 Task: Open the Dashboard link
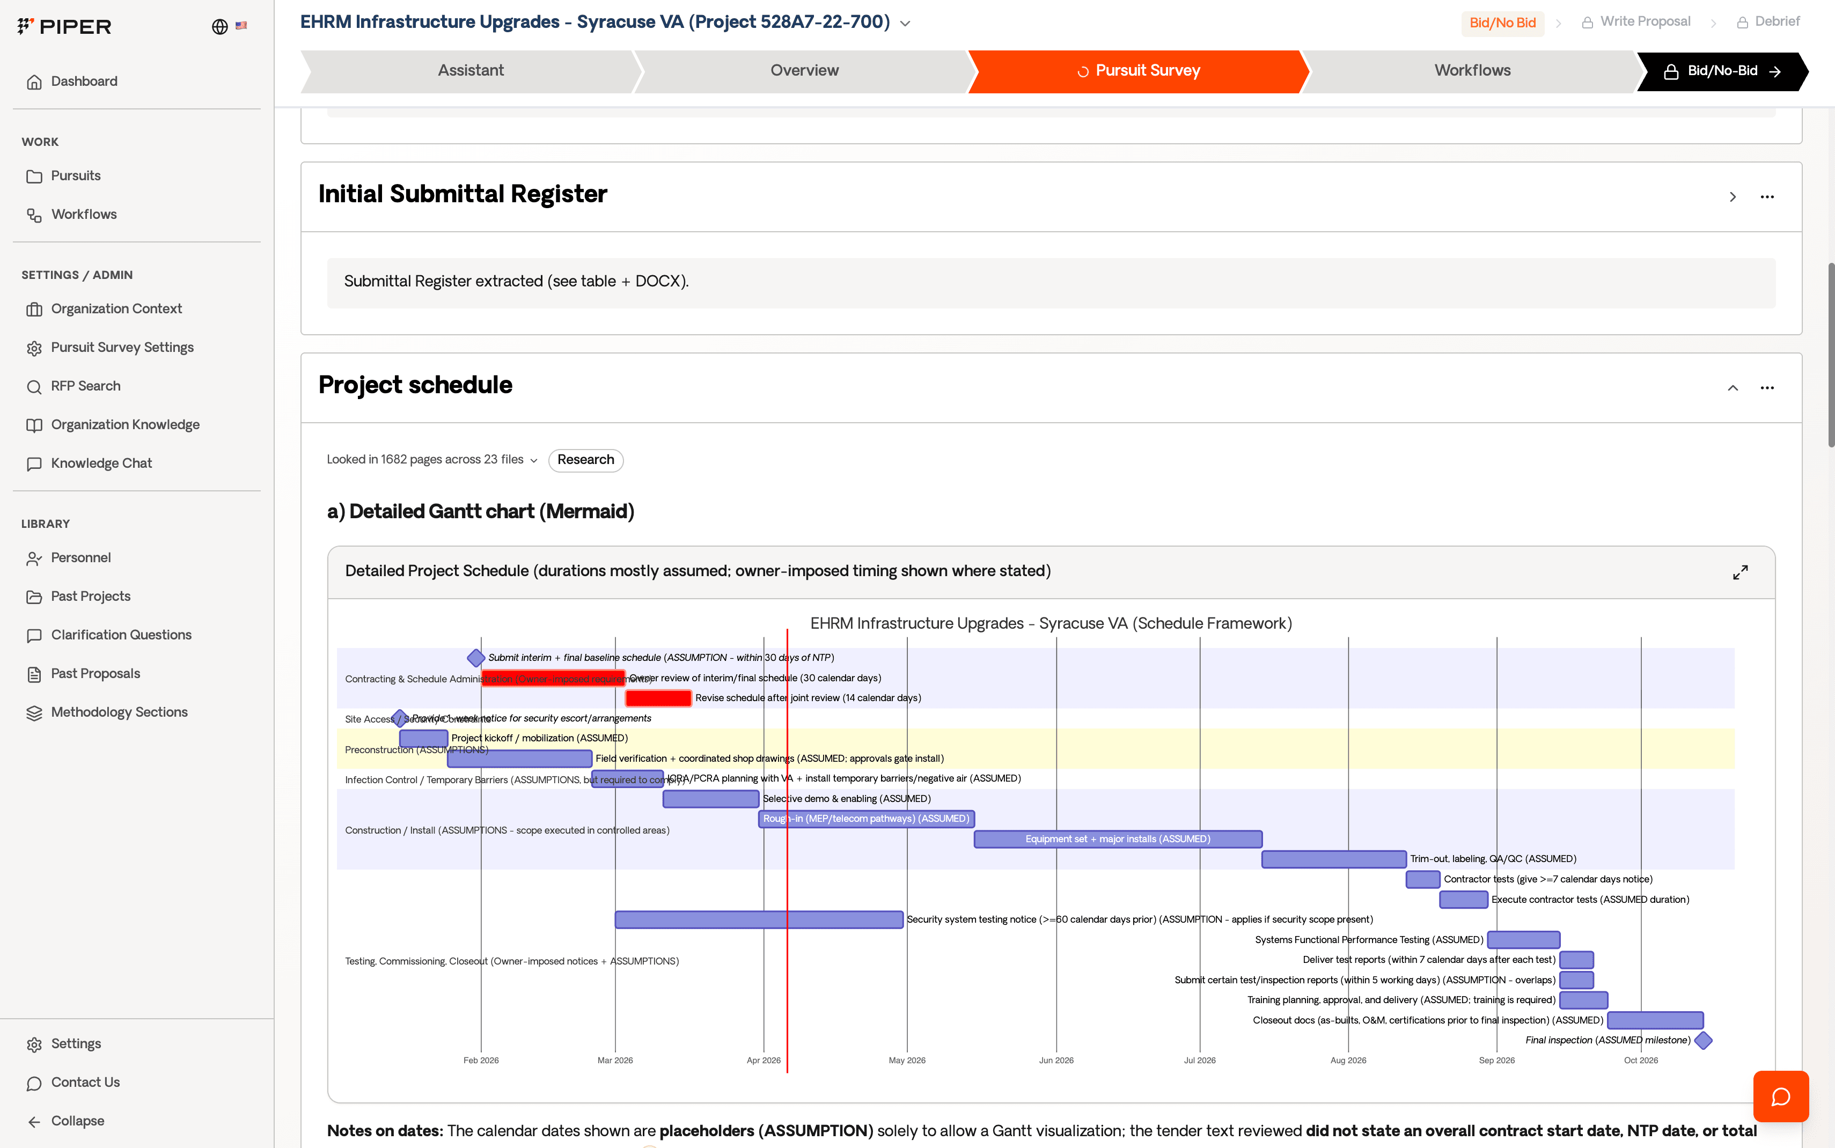pos(84,81)
